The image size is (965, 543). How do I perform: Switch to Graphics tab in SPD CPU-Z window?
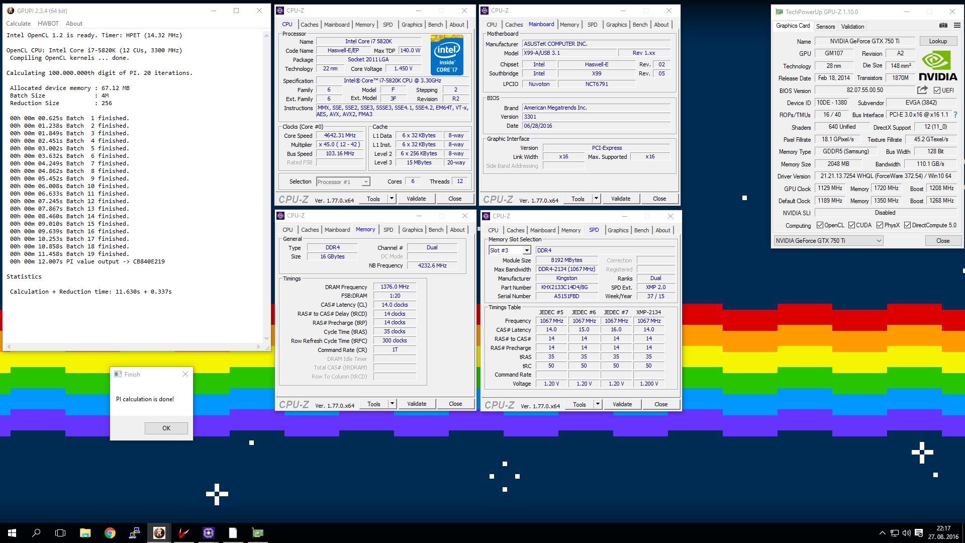click(618, 230)
